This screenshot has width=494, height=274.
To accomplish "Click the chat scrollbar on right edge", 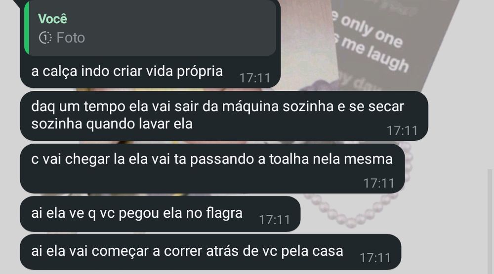I will (490, 222).
